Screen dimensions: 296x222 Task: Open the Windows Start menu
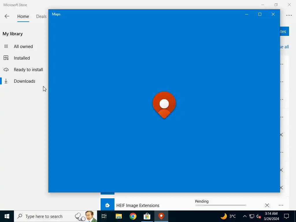point(7,216)
